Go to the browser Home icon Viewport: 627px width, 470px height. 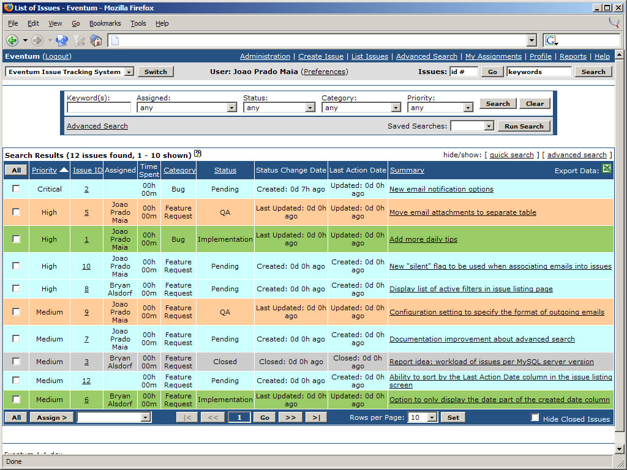click(x=96, y=40)
